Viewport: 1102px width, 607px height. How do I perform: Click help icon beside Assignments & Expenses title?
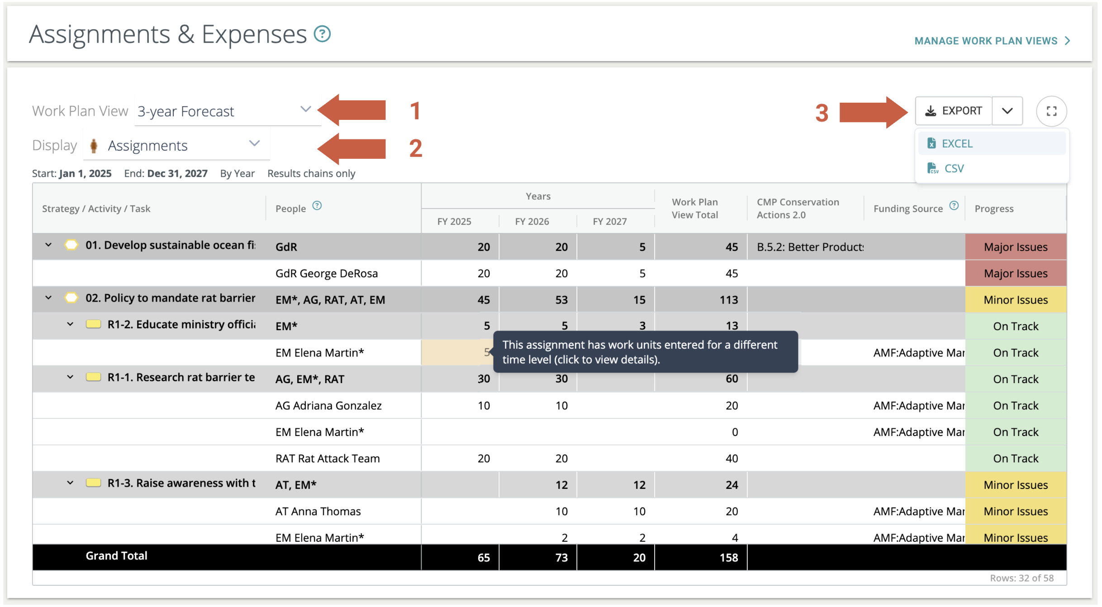point(322,34)
